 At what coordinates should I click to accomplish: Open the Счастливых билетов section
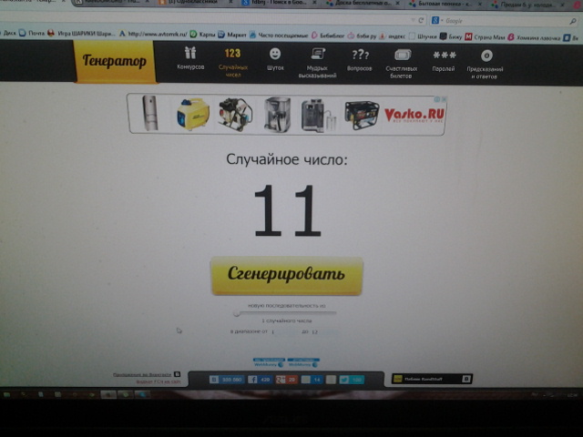point(402,64)
